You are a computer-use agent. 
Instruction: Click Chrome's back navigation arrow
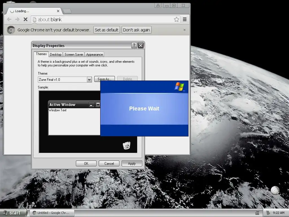point(9,19)
